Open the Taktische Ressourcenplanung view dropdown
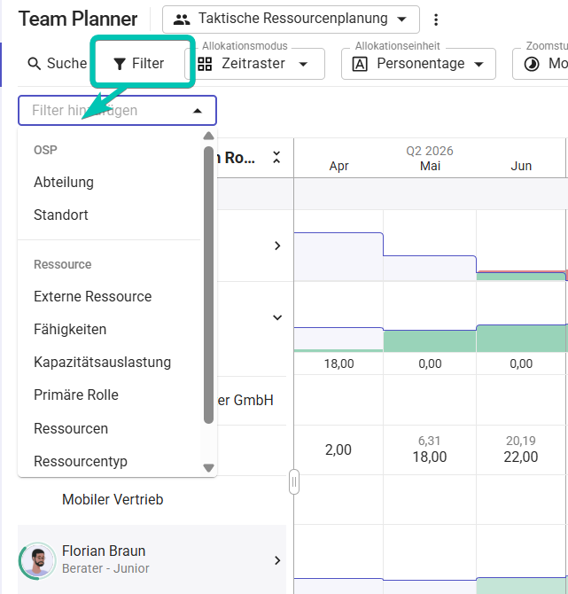The height and width of the screenshot is (594, 568). click(x=291, y=20)
